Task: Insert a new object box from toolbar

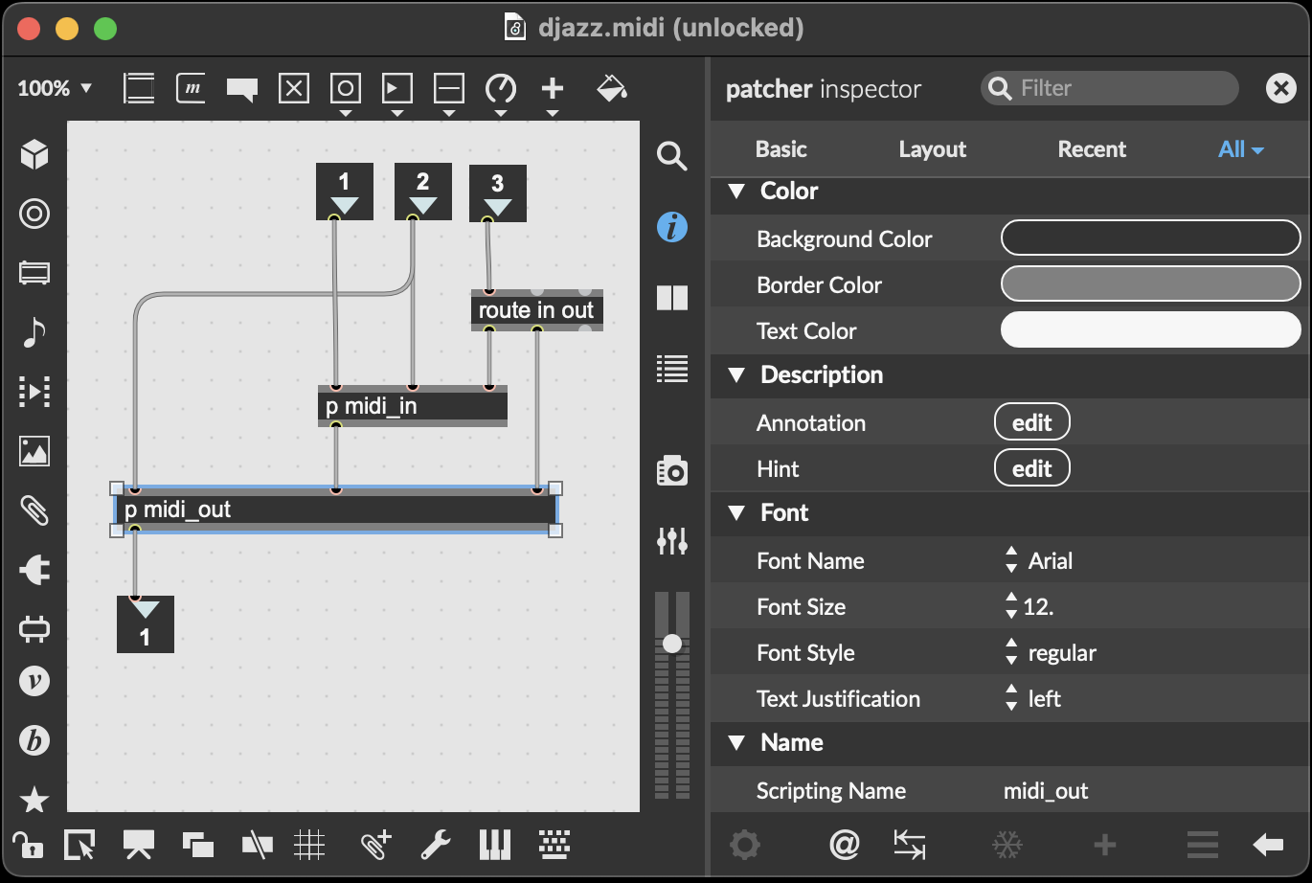Action: click(x=139, y=89)
